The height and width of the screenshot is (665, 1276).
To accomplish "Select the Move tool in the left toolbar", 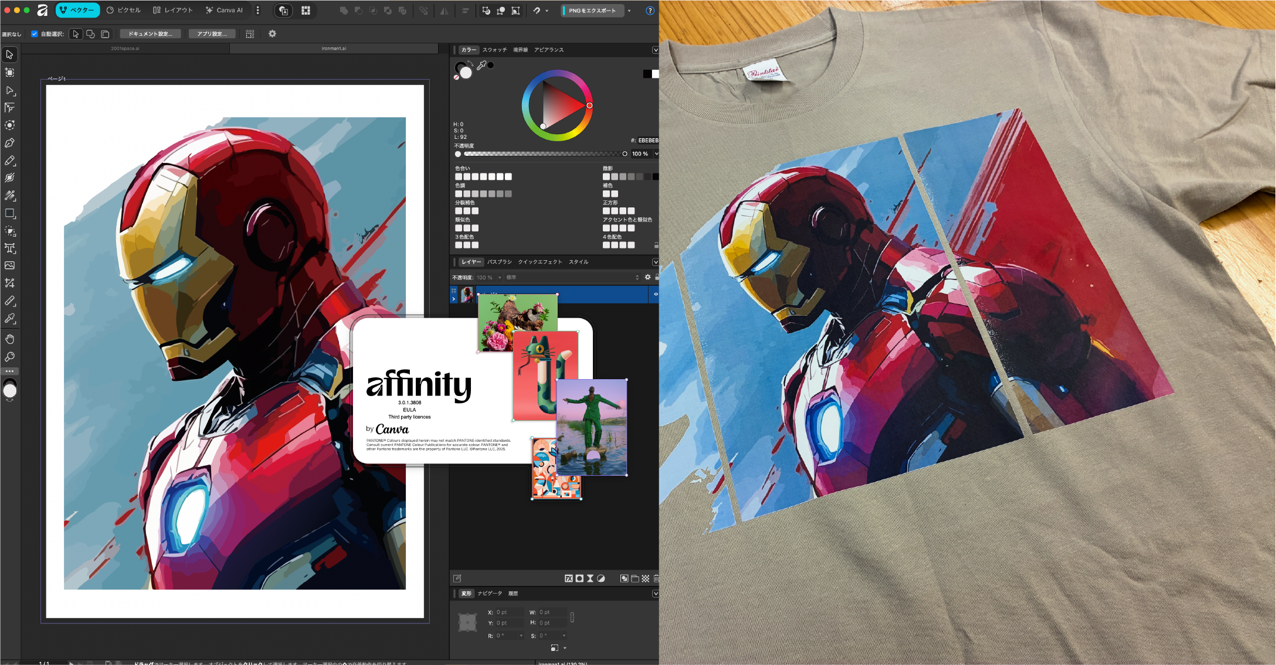I will 10,55.
